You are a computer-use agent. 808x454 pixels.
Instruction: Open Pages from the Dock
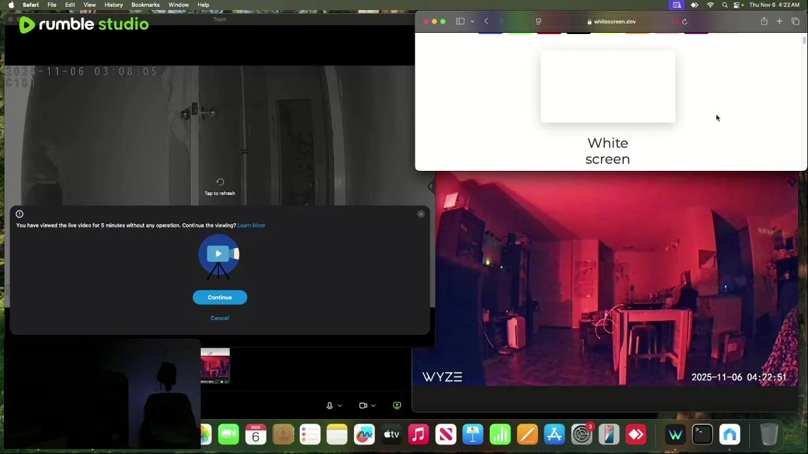[x=527, y=434]
